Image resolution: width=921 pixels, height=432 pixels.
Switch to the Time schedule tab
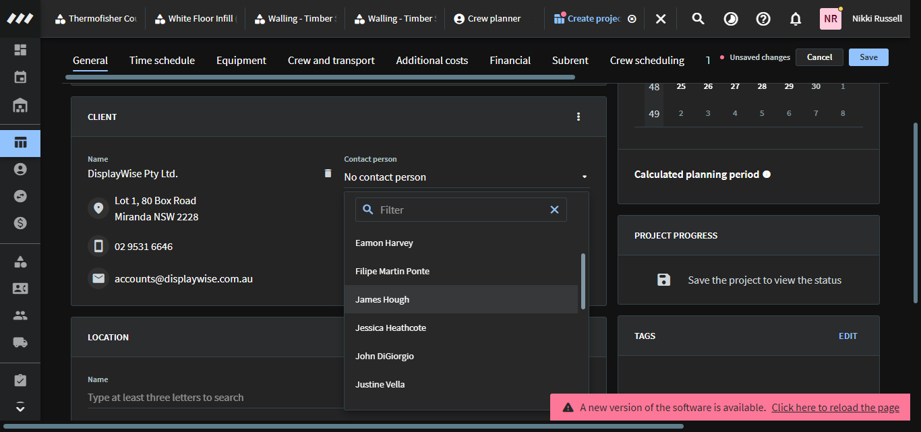click(x=162, y=61)
